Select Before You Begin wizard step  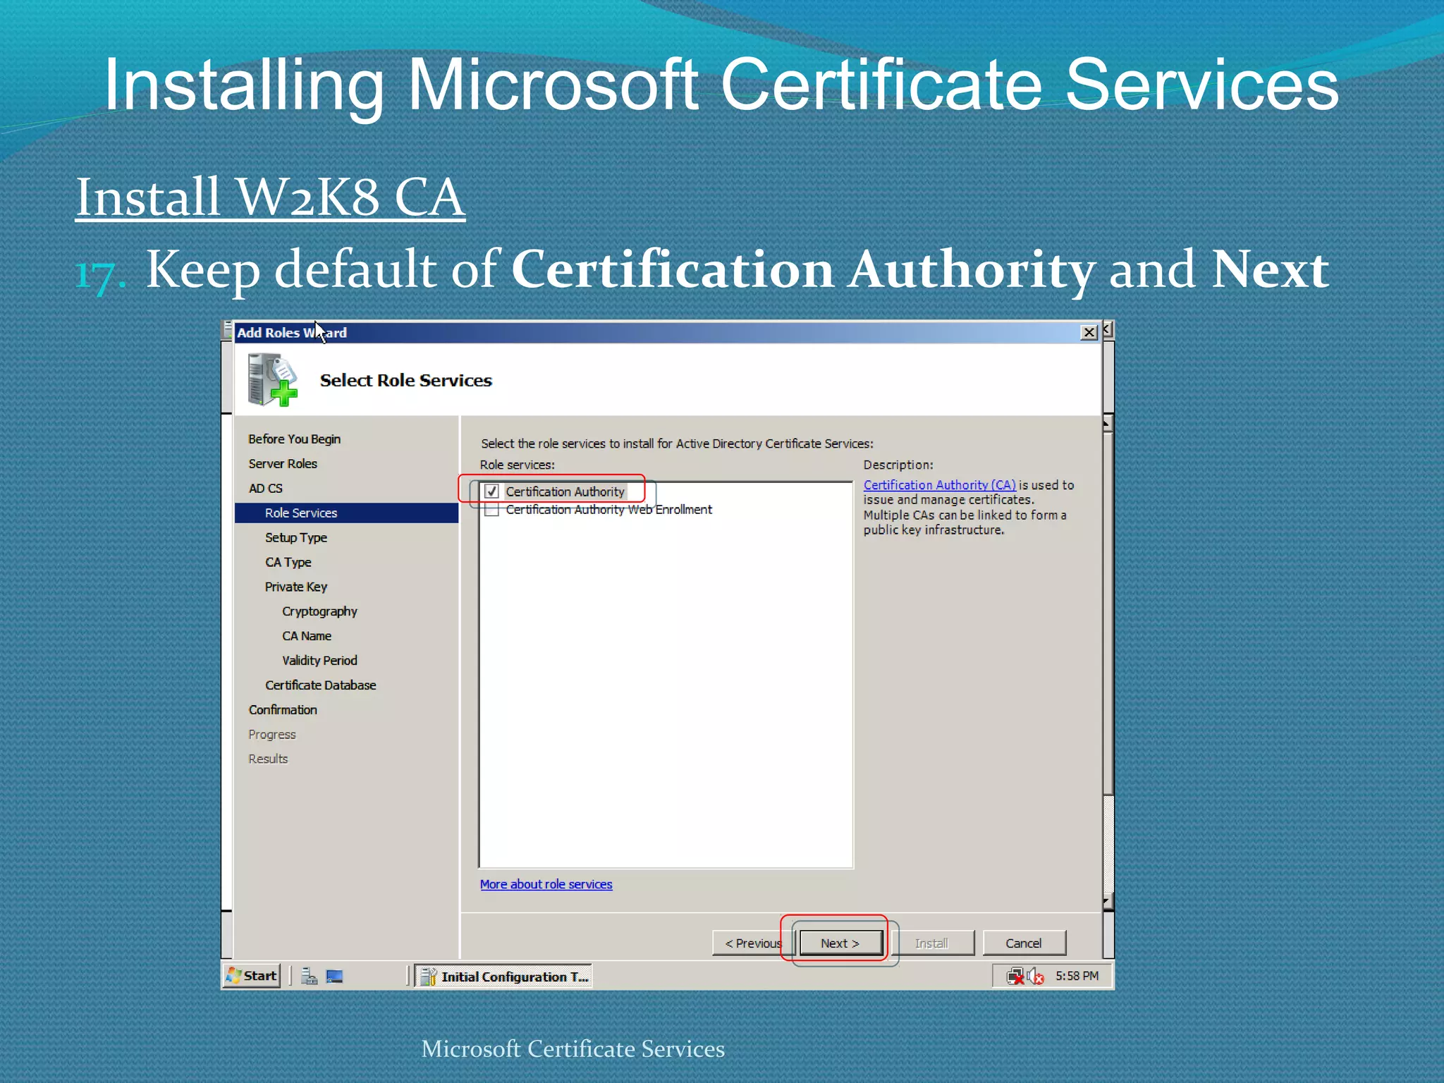point(294,439)
